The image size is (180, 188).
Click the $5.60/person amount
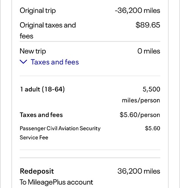click(x=140, y=115)
